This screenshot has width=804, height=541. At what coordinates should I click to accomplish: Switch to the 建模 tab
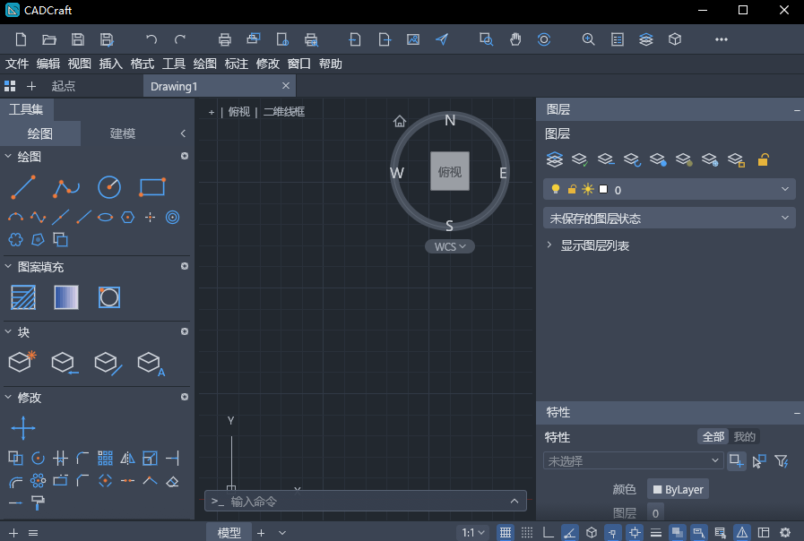pos(123,133)
